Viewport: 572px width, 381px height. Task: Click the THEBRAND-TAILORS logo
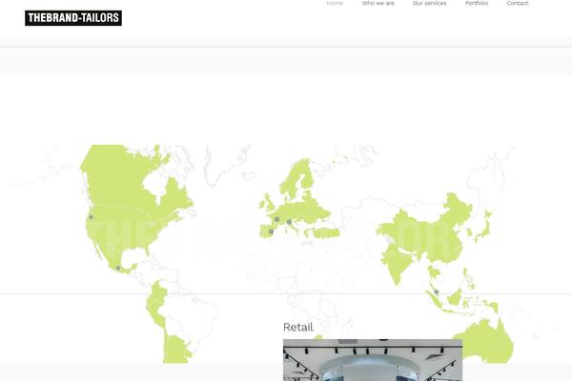tap(73, 18)
